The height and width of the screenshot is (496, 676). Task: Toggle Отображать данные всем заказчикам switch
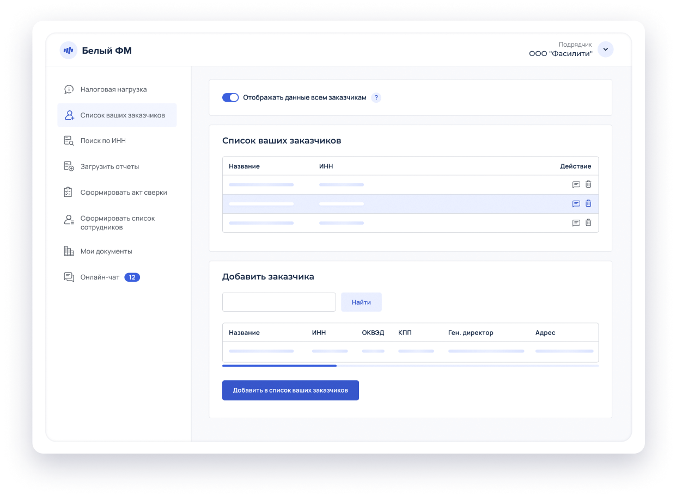pos(230,98)
